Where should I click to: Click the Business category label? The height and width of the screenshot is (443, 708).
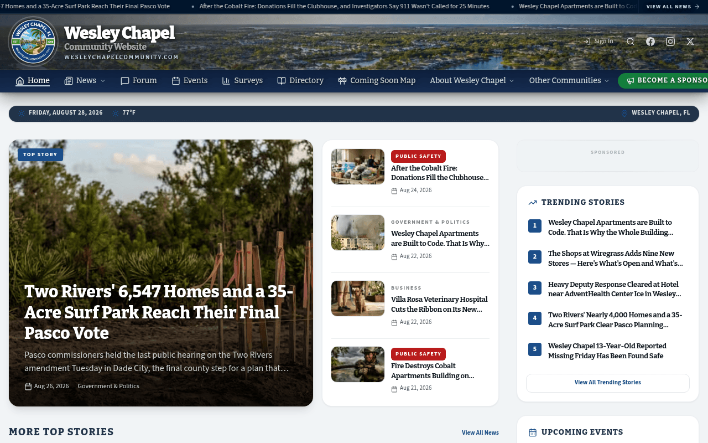point(406,288)
